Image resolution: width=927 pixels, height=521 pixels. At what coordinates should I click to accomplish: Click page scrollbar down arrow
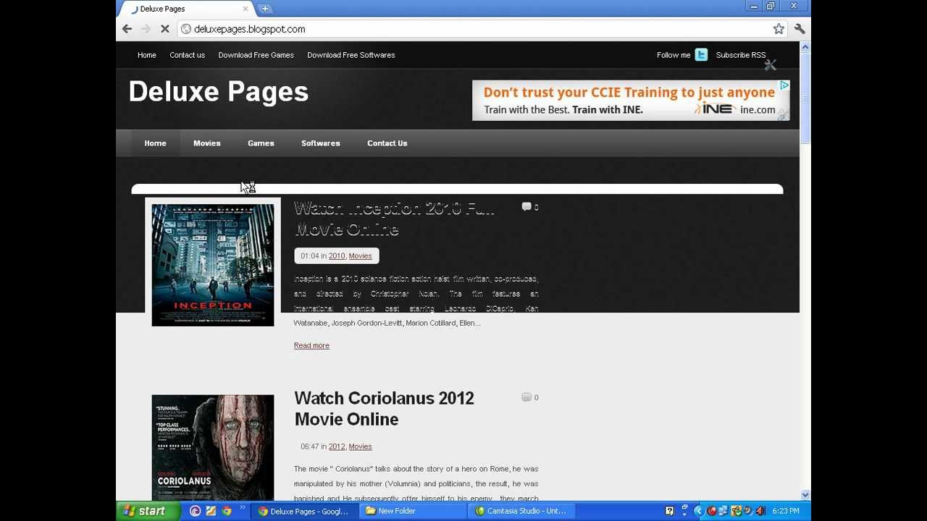[x=805, y=495]
